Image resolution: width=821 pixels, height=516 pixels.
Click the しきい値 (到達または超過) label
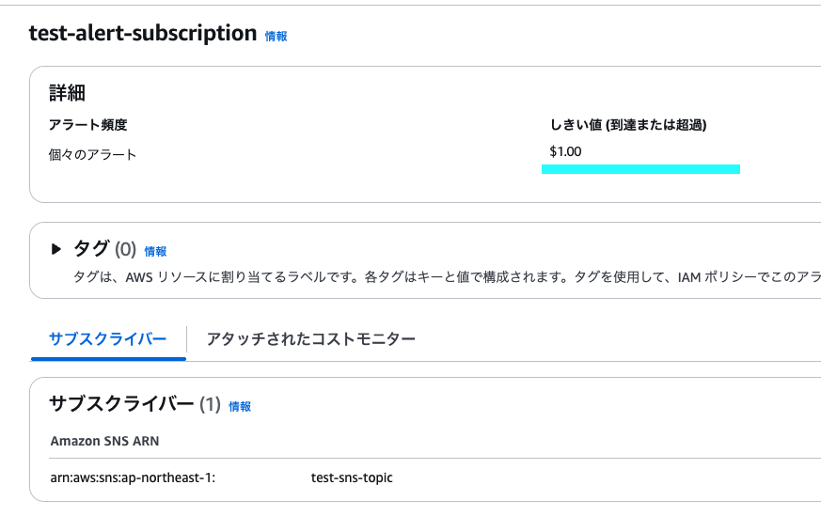tap(628, 125)
